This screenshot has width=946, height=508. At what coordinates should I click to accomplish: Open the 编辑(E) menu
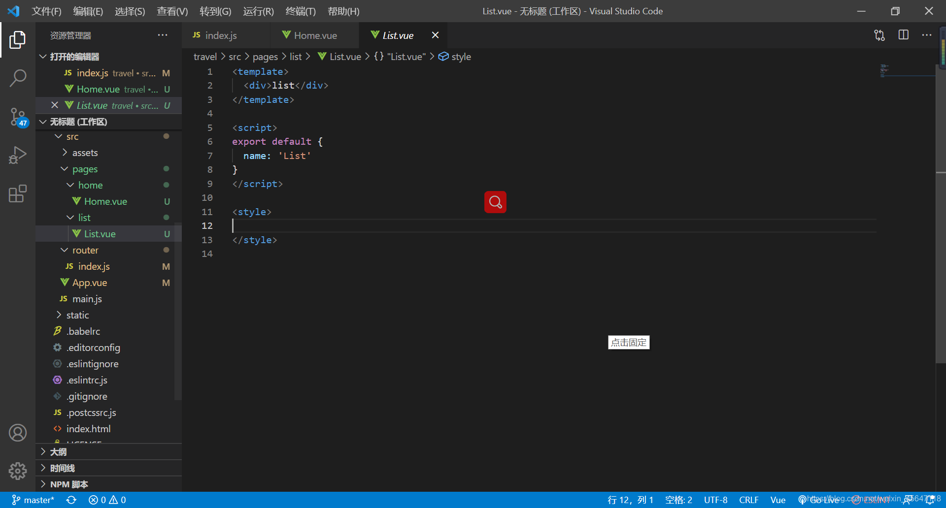pyautogui.click(x=88, y=11)
